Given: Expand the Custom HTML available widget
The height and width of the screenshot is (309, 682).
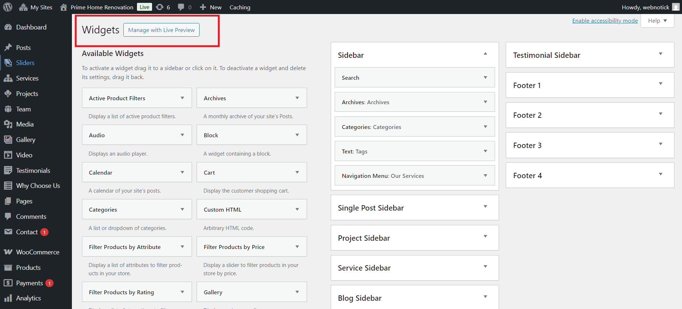Looking at the screenshot, I should tap(297, 209).
